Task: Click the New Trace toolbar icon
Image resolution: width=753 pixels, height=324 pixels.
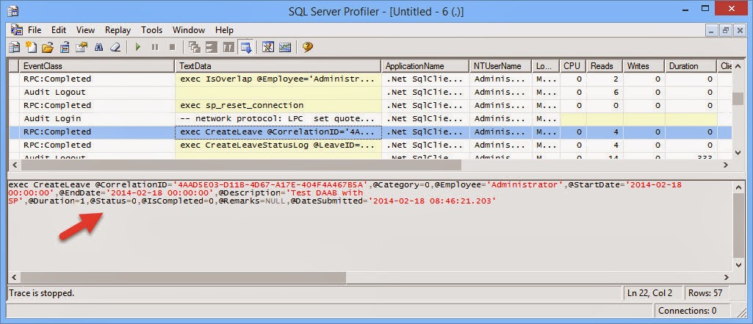Action: [x=15, y=47]
